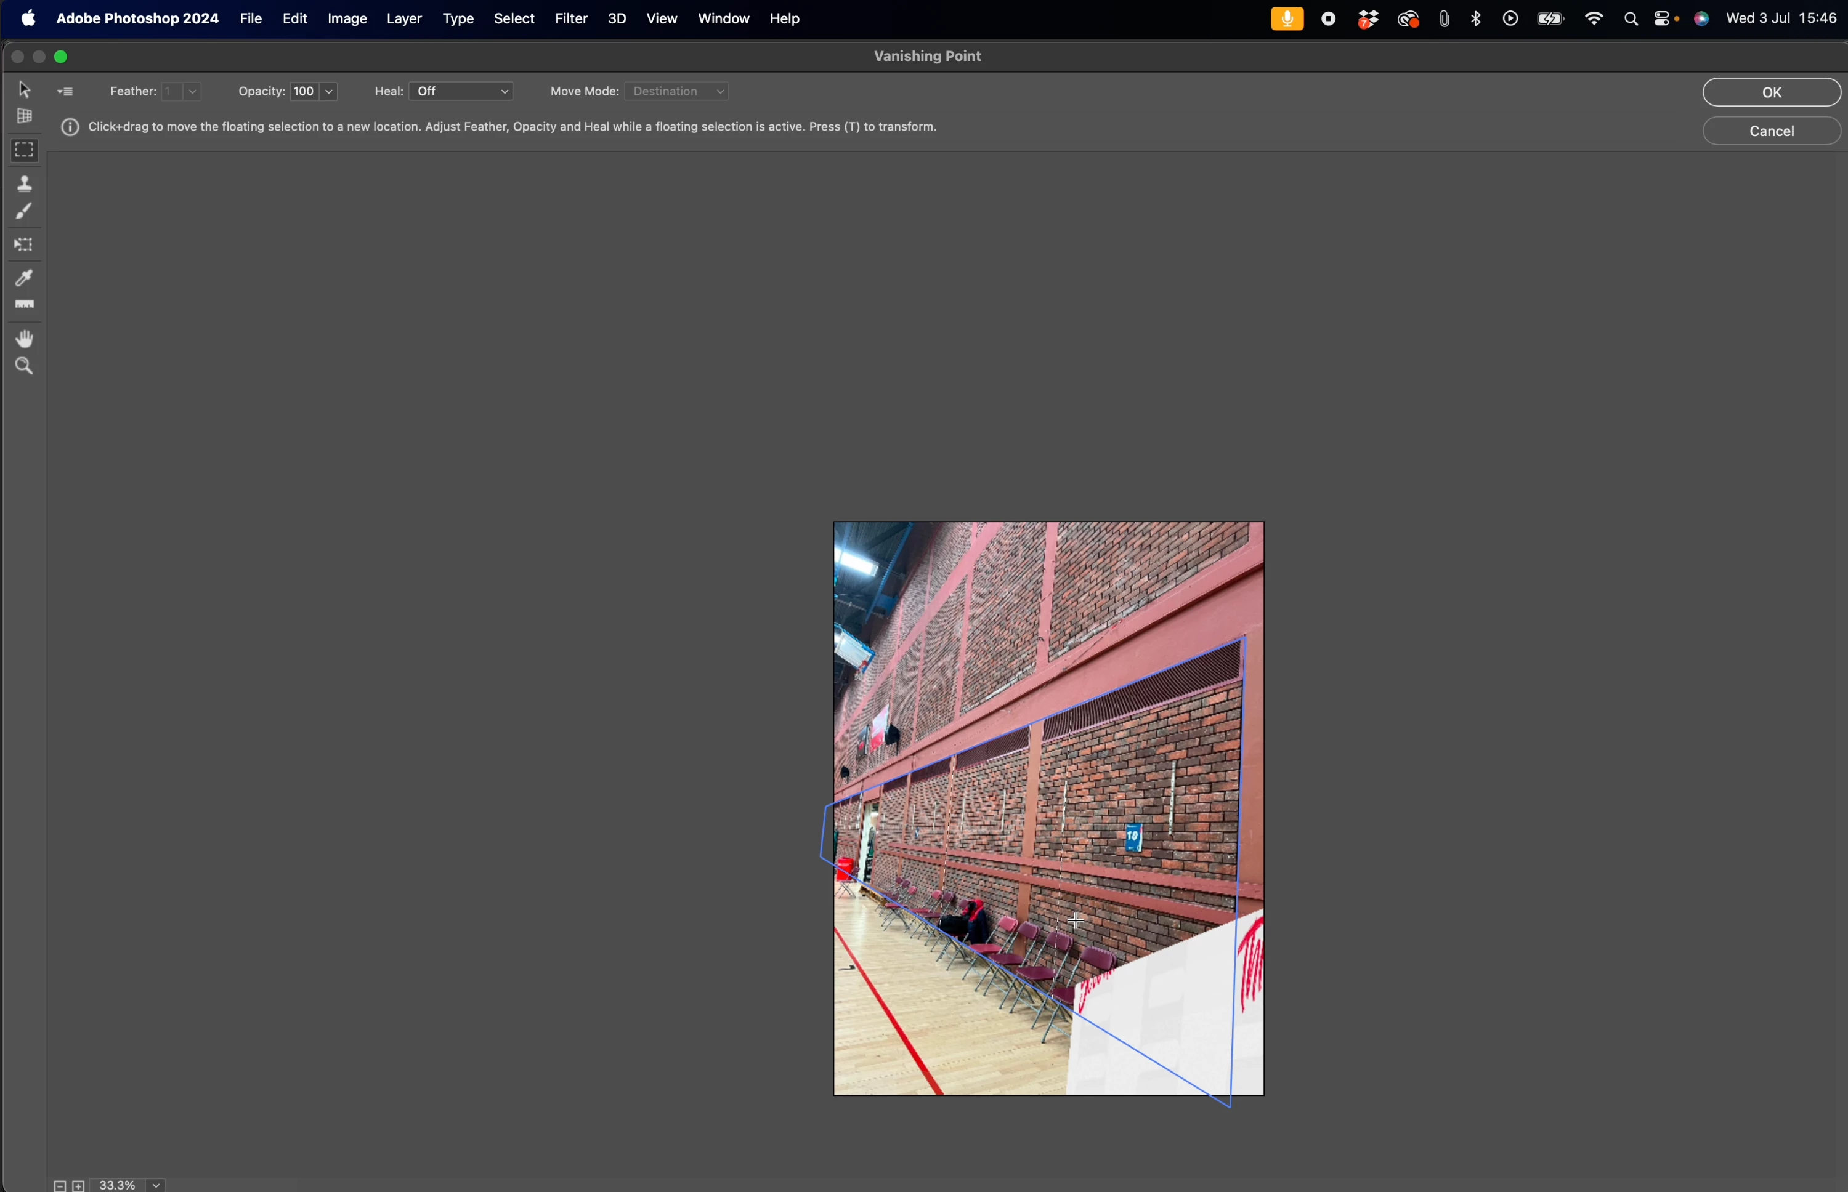The height and width of the screenshot is (1192, 1848).
Task: Cancel the Vanishing Point dialog
Action: point(1772,131)
